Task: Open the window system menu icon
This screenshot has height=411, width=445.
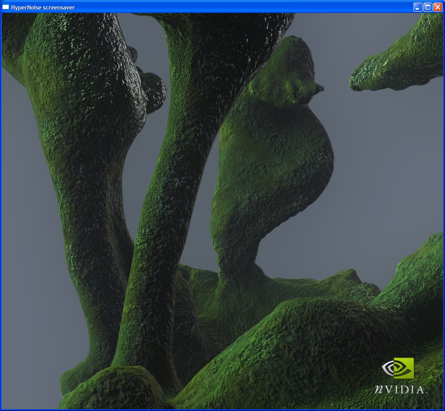Action: (x=6, y=7)
